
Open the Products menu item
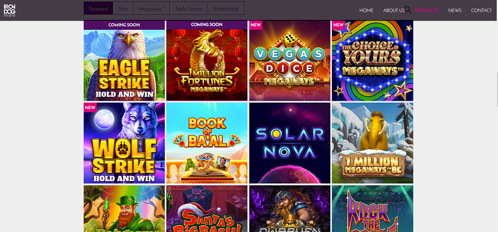(x=426, y=10)
